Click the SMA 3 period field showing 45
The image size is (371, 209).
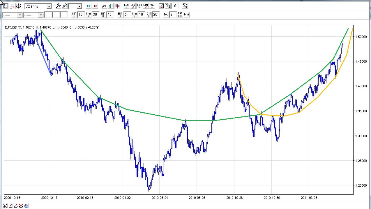110,15
